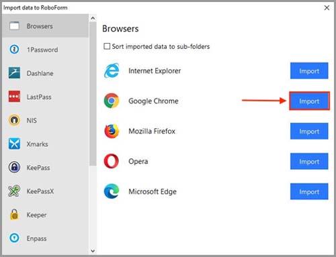The height and width of the screenshot is (257, 336).
Task: Click the KeePass padlock icon
Action: coord(14,167)
